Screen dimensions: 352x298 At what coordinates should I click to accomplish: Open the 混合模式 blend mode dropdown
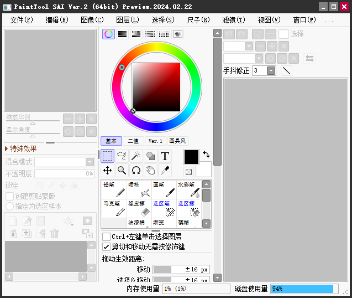90,162
